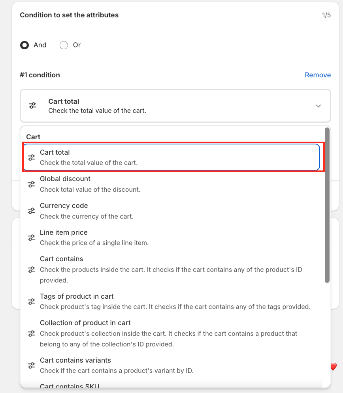Click the filter icon beside Line item price
343x393 pixels.
coord(31,238)
